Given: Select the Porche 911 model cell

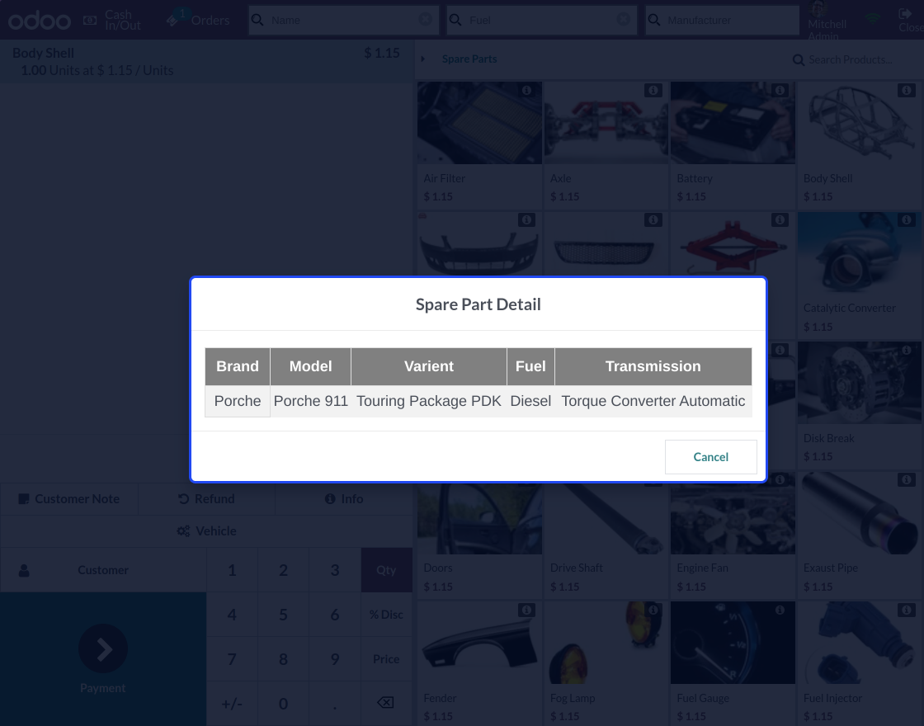Looking at the screenshot, I should [x=310, y=401].
